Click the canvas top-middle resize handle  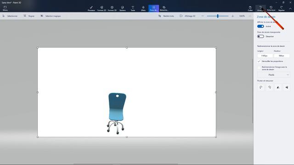tap(127, 48)
